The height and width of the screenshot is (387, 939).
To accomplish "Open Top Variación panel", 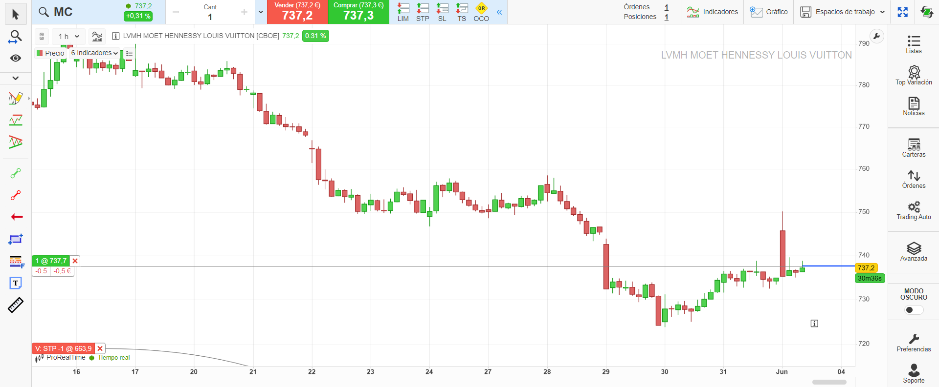I will (914, 76).
